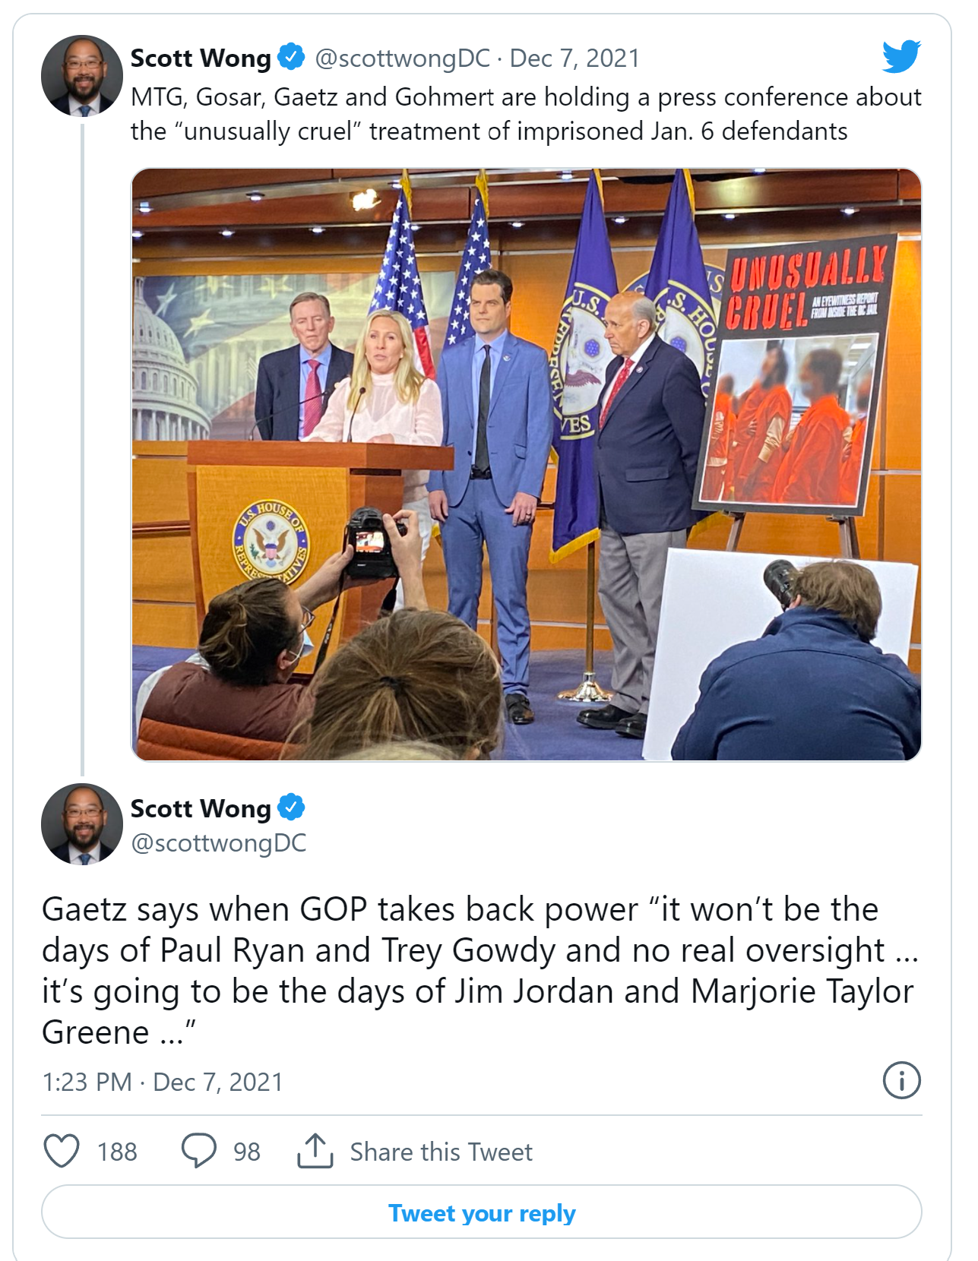The height and width of the screenshot is (1261, 978).
Task: Click Scott Wong name in lower tweet
Action: (201, 807)
